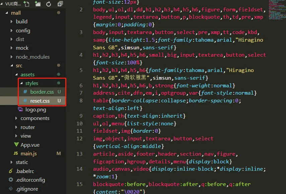Expand the components folder
Screen dimensions: 286x194
coord(35,118)
